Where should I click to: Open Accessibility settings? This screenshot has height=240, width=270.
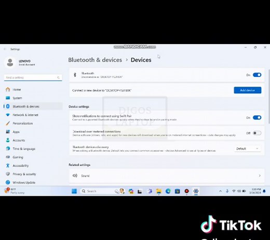(x=33, y=166)
